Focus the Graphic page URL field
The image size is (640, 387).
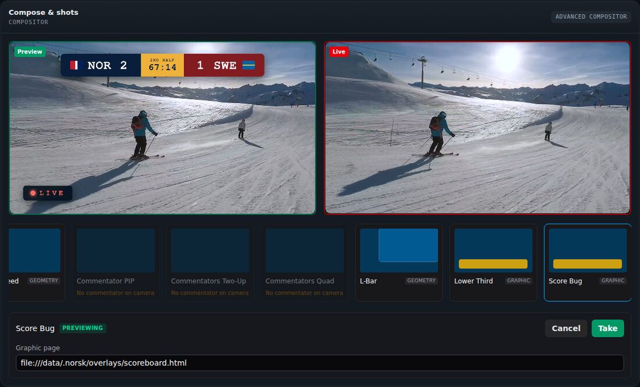click(319, 363)
